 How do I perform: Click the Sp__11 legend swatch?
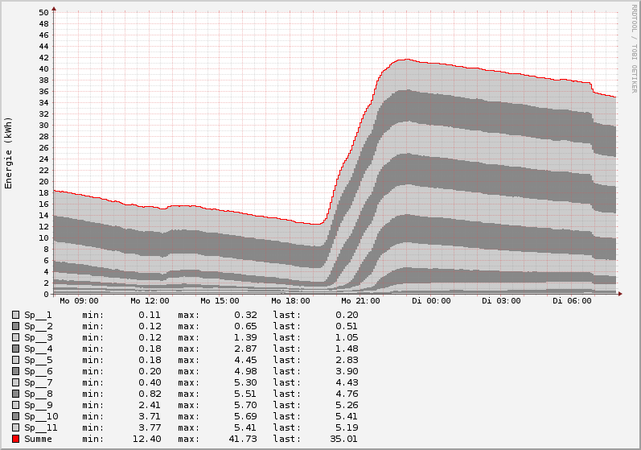tap(15, 427)
